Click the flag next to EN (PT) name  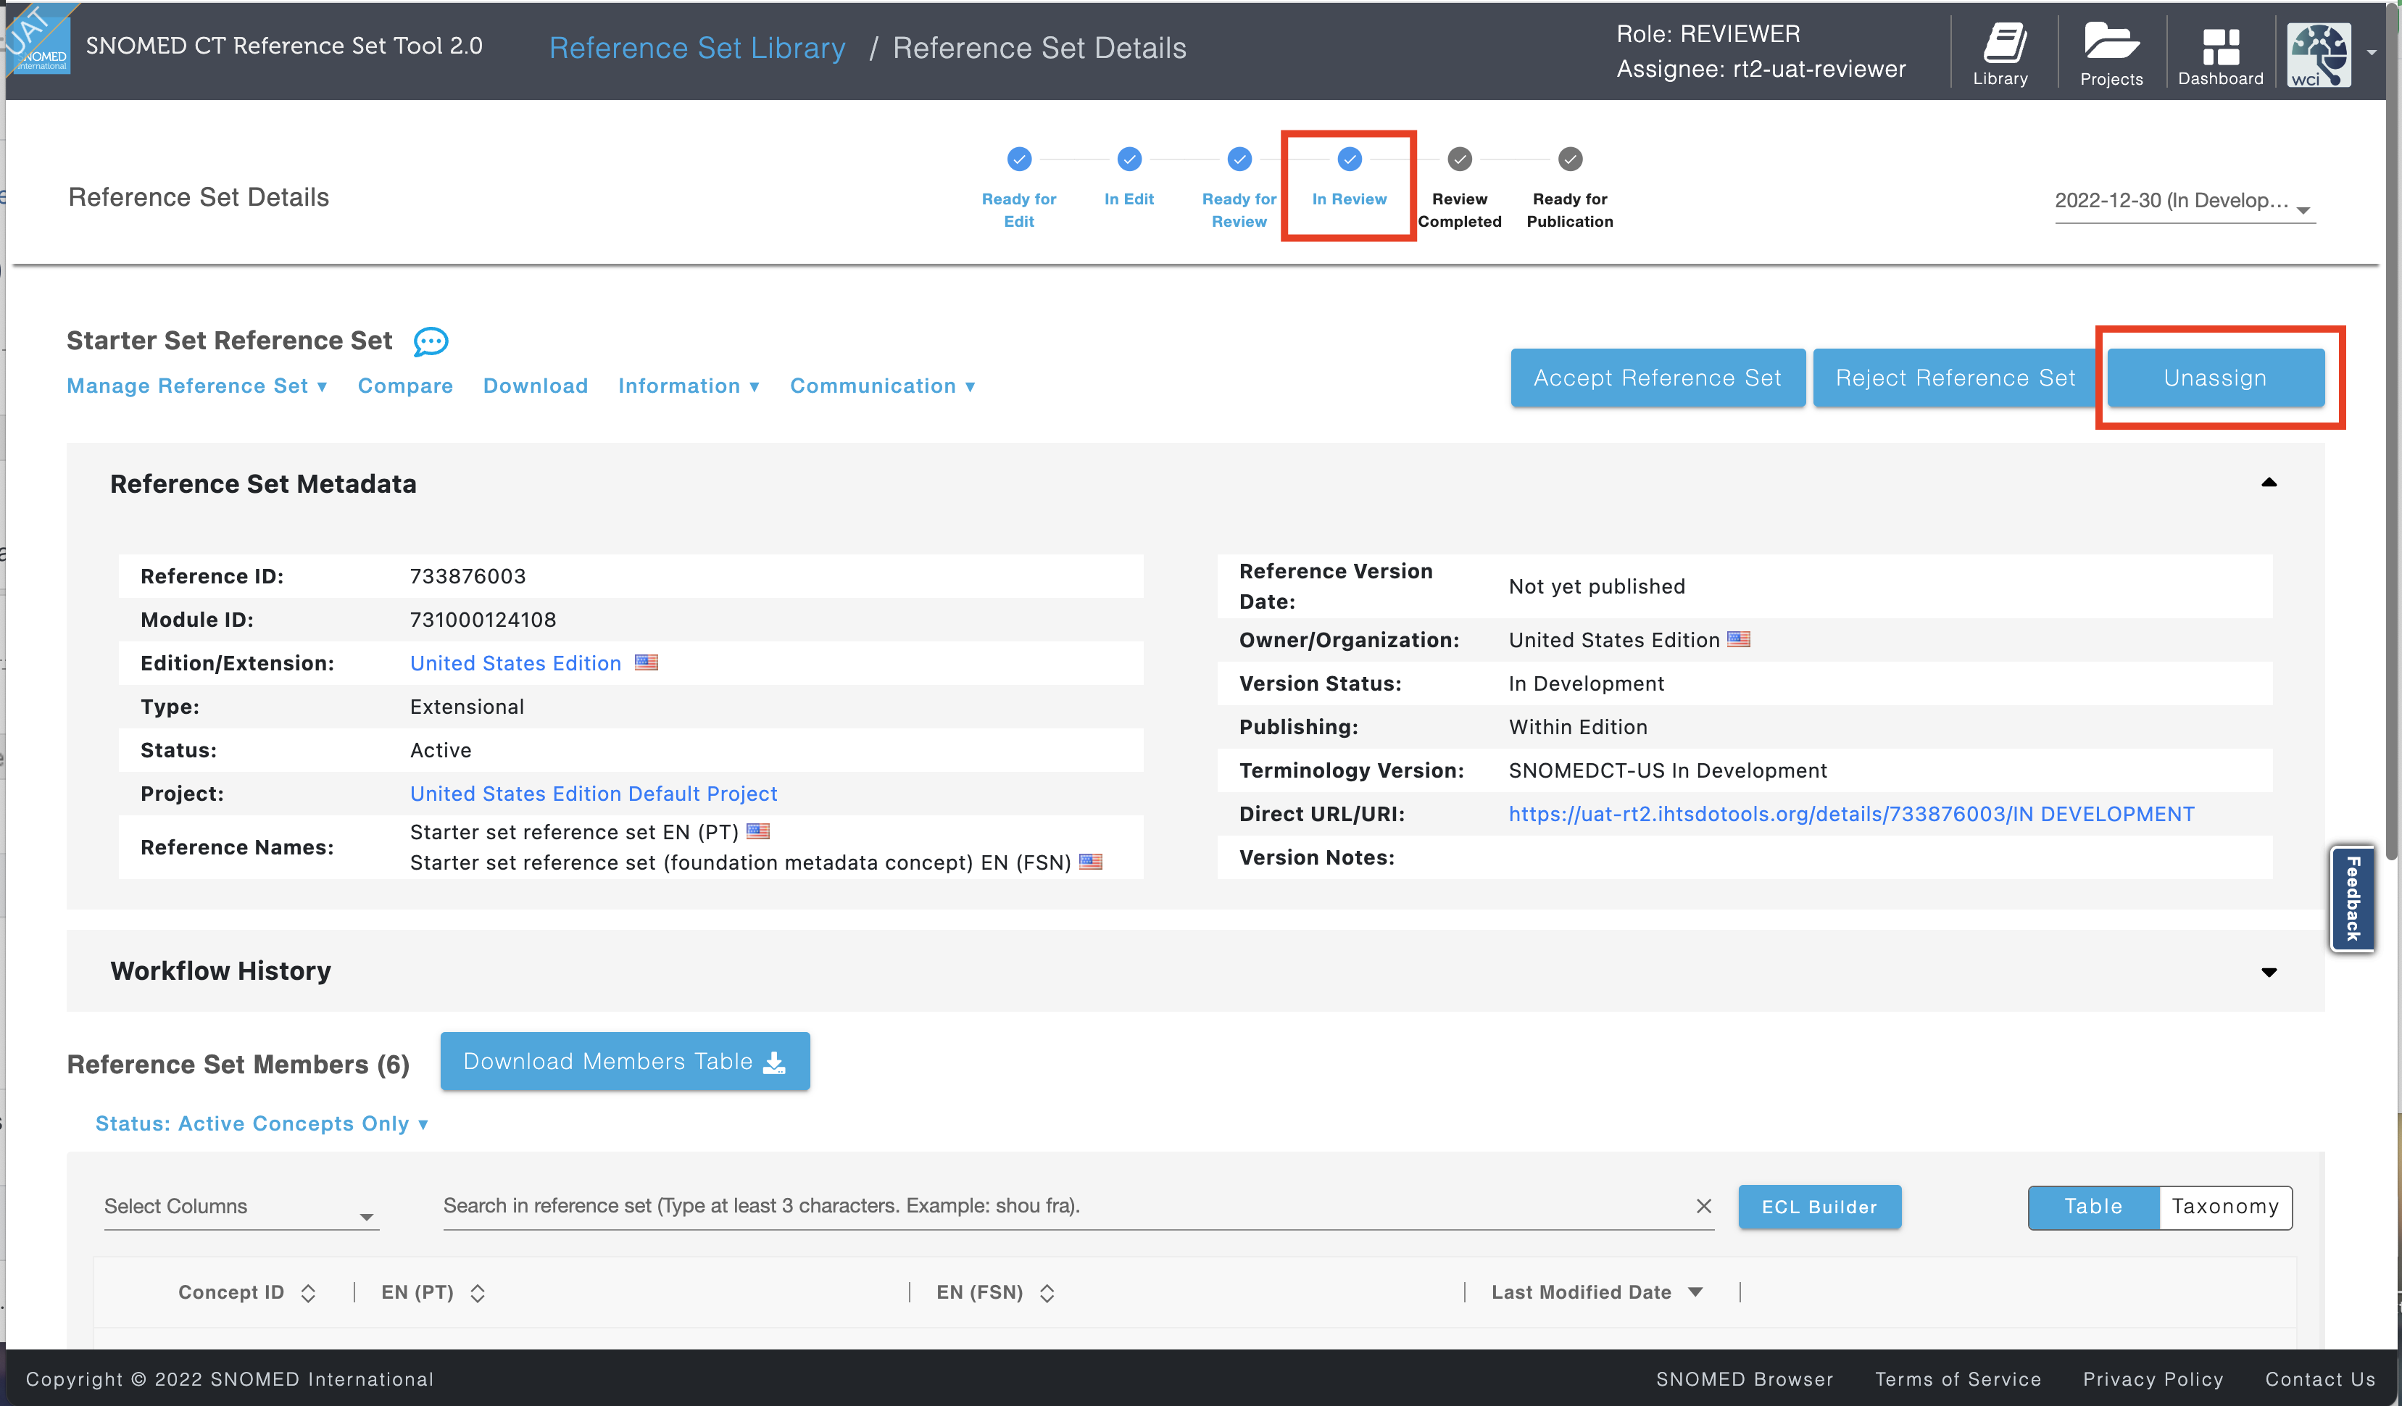(x=757, y=831)
